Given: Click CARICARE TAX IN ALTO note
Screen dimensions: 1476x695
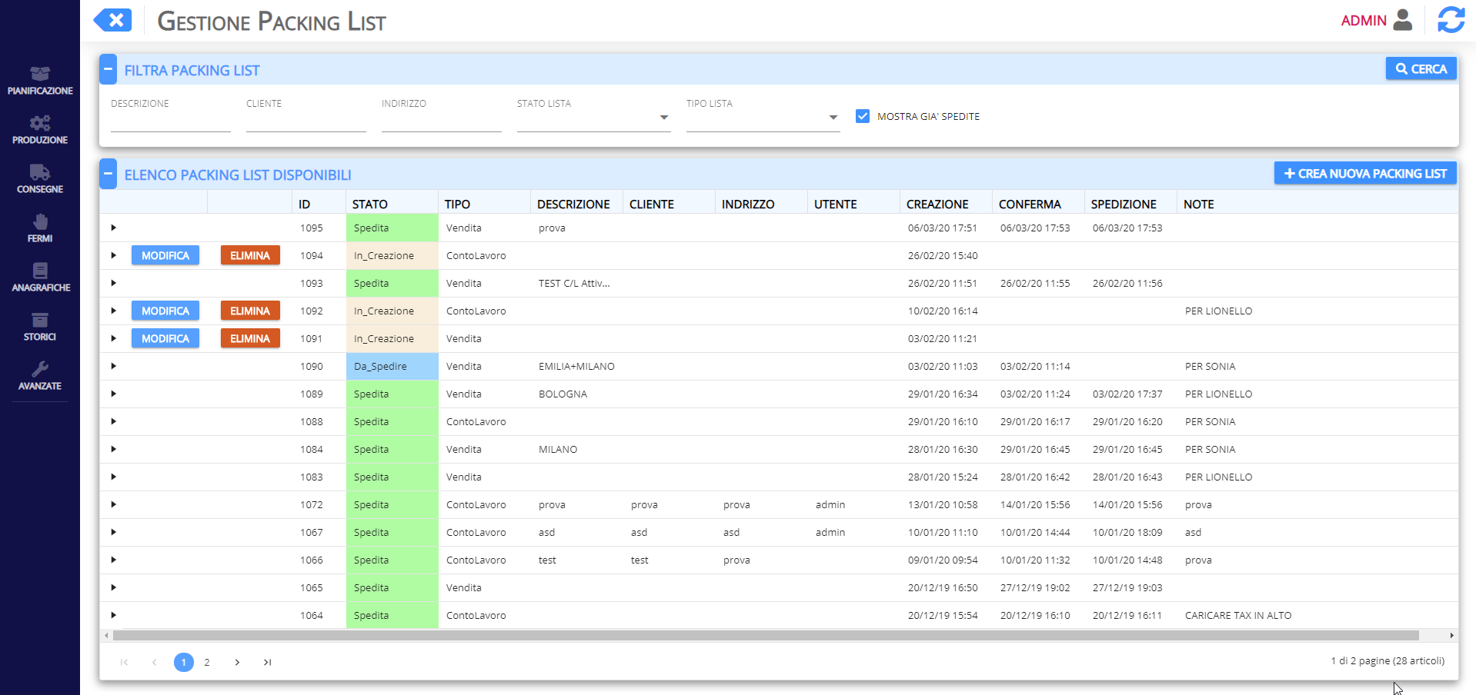Looking at the screenshot, I should (1238, 615).
